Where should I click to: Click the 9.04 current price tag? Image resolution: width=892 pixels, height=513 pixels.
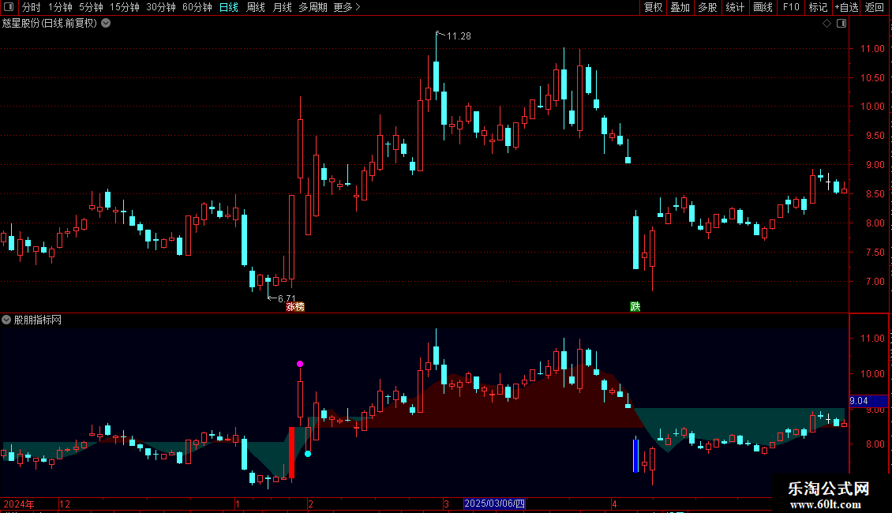pyautogui.click(x=868, y=401)
